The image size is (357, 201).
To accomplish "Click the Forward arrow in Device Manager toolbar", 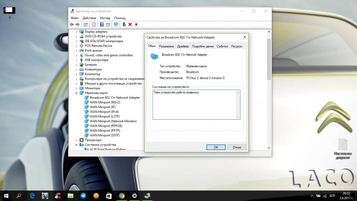I will pyautogui.click(x=77, y=24).
